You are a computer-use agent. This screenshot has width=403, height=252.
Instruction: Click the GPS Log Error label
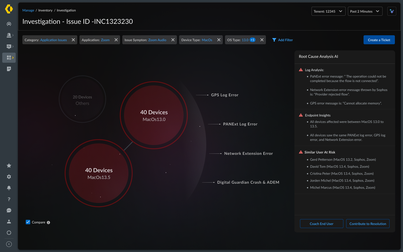coord(225,95)
